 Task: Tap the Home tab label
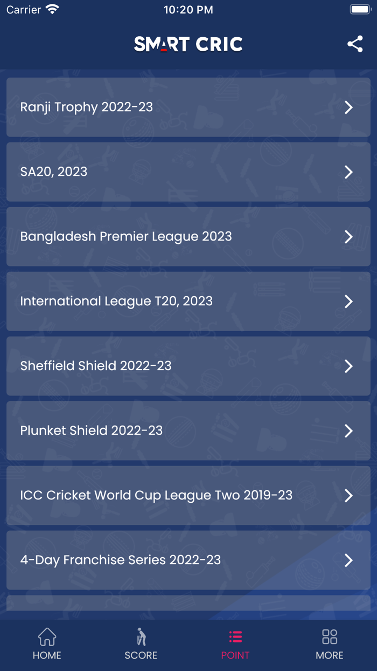point(47,655)
